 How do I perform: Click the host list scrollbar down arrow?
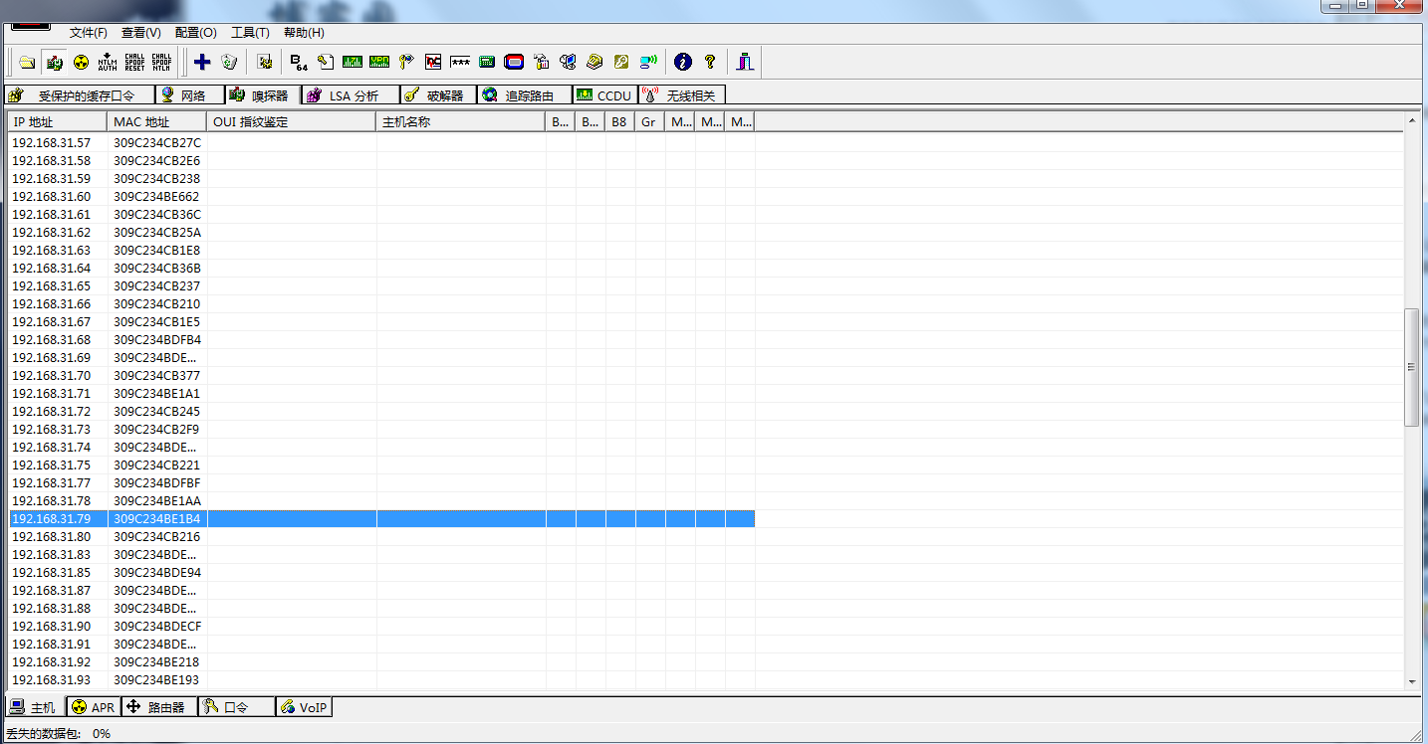1411,681
